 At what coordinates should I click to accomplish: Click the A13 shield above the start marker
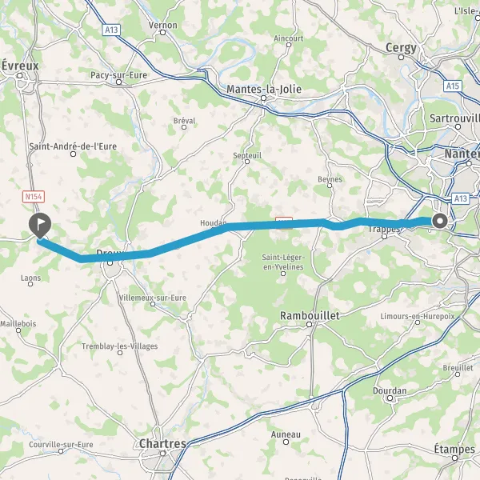point(461,198)
